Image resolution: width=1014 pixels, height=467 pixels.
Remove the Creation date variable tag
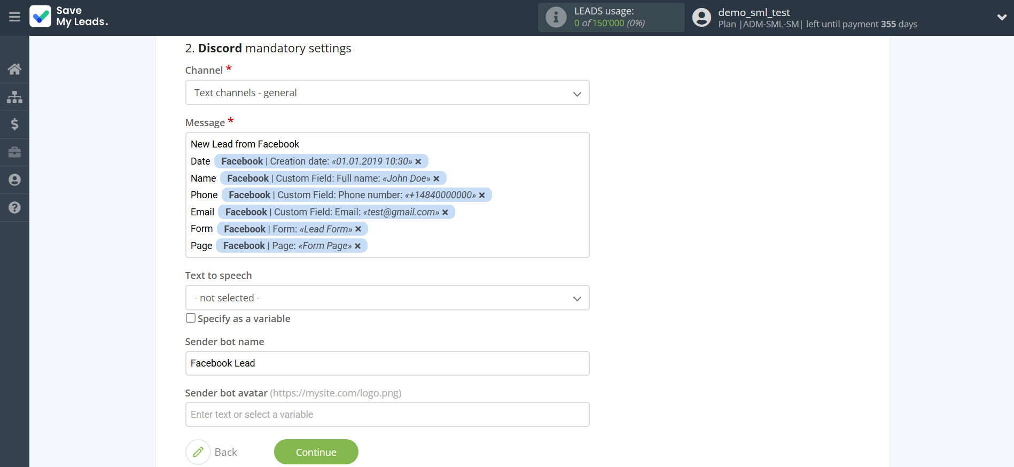click(x=418, y=161)
